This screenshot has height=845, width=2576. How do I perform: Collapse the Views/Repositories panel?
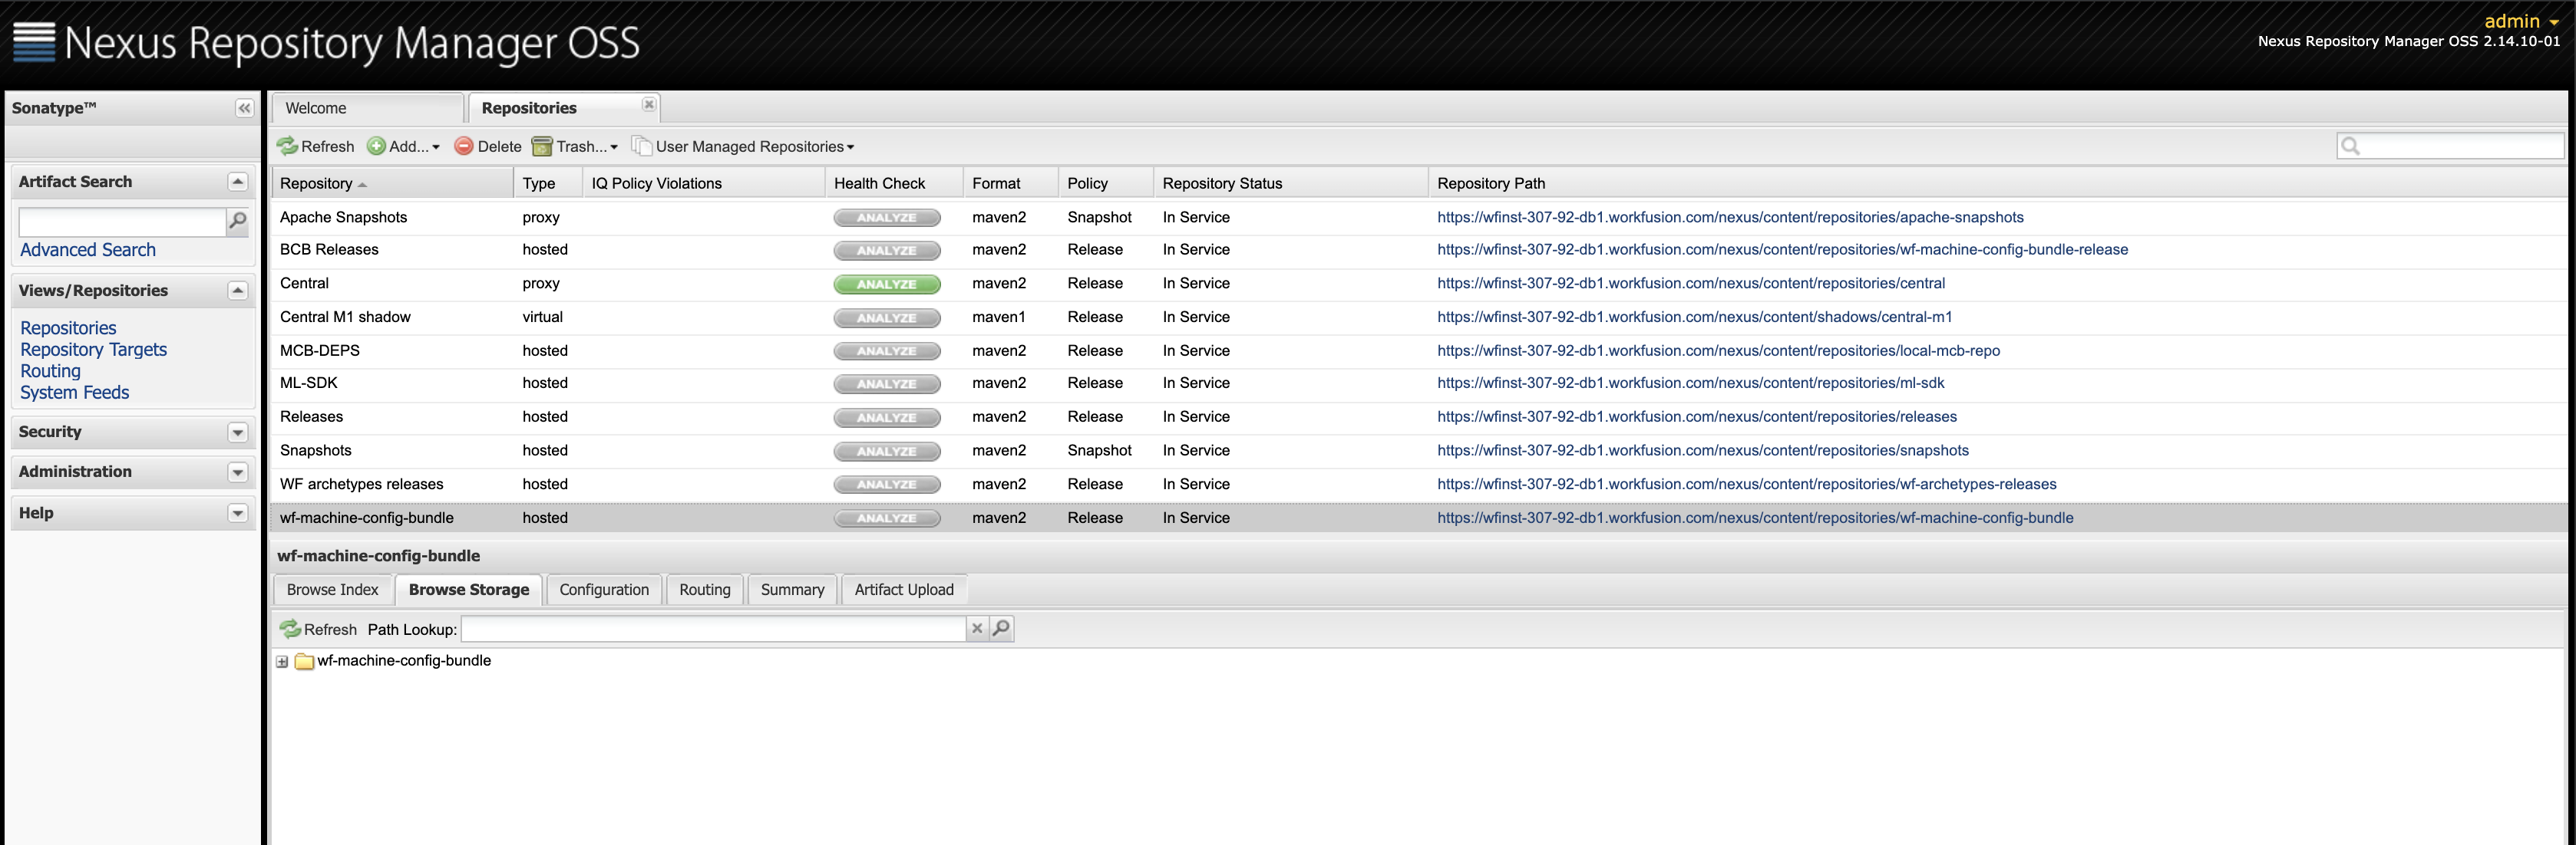237,291
